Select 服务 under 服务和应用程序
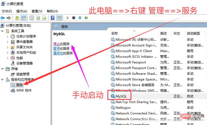Viewport: 207px width, 125px height. pyautogui.click(x=19, y=85)
